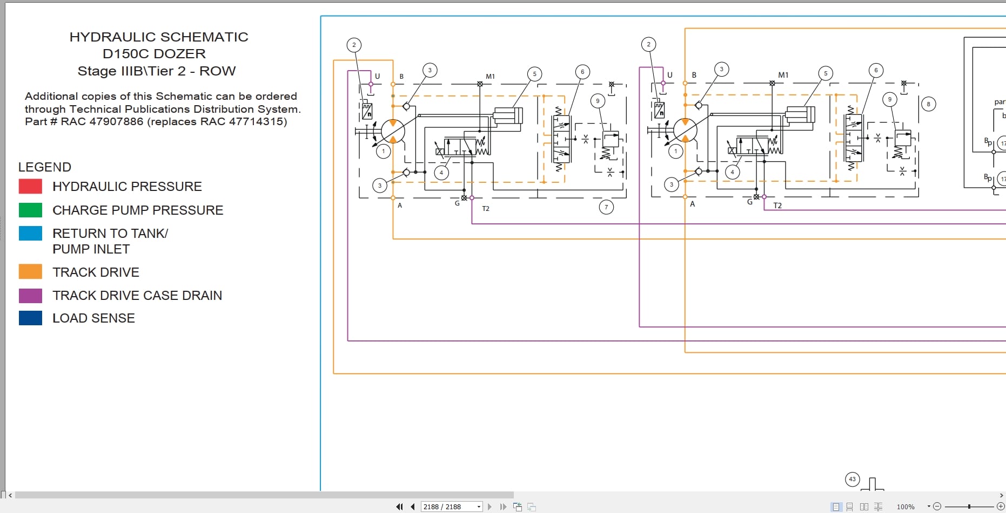Click the "LOAD SENSE" legend label
This screenshot has height=513, width=1006.
[x=93, y=318]
